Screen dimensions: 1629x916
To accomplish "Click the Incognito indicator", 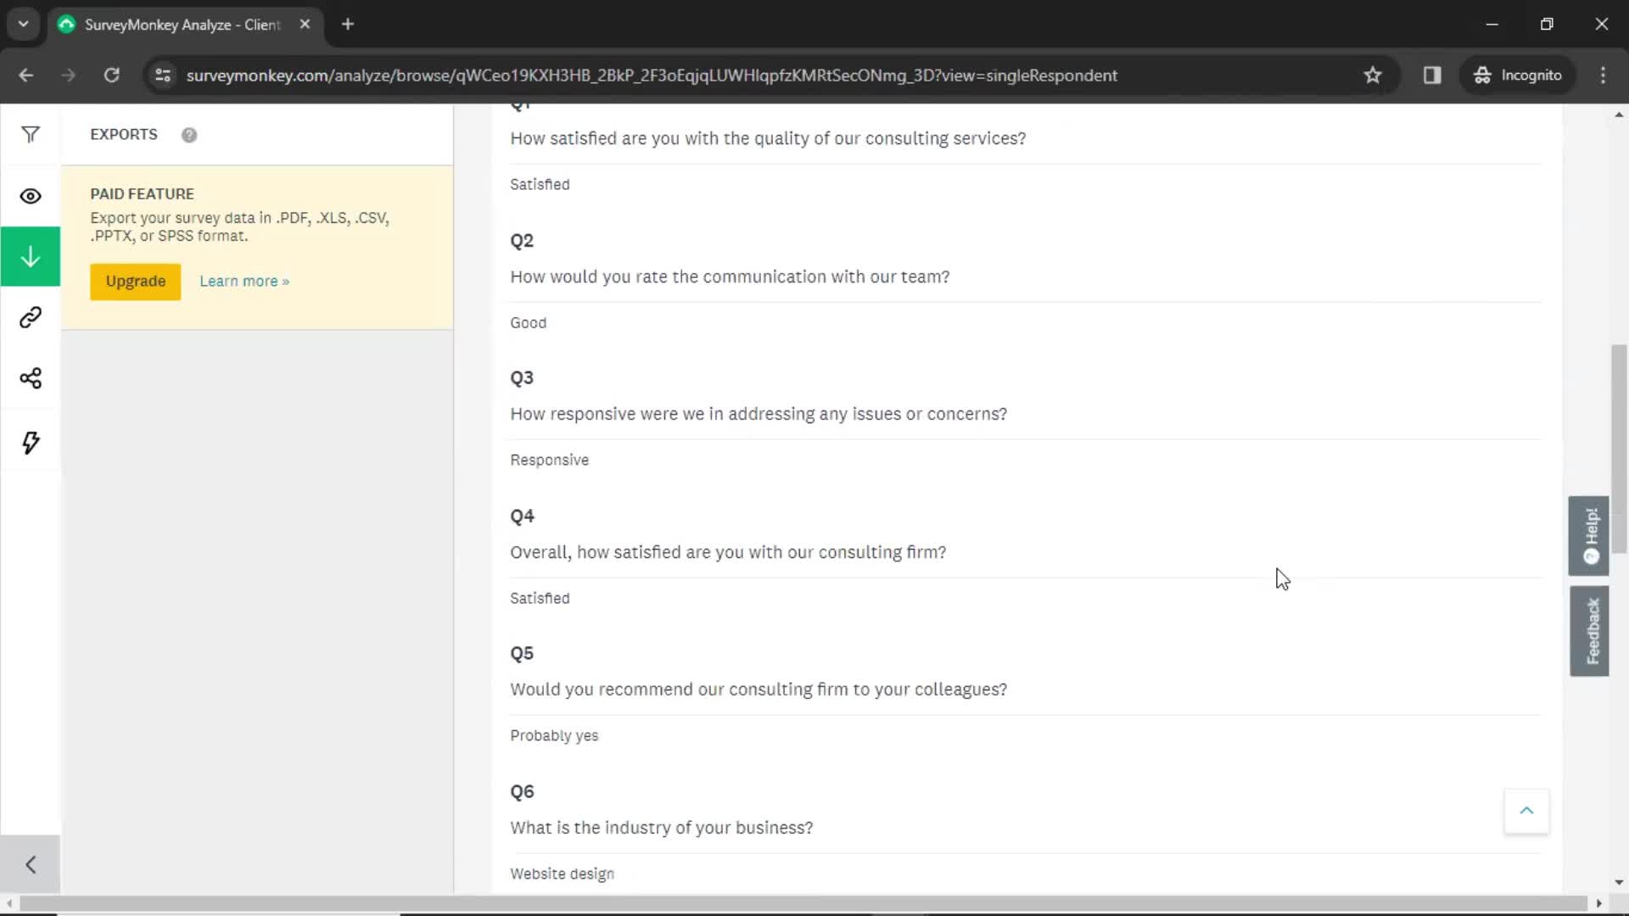I will coord(1518,75).
